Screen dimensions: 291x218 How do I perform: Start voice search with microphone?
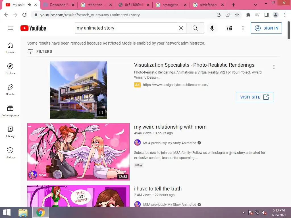pos(212,28)
